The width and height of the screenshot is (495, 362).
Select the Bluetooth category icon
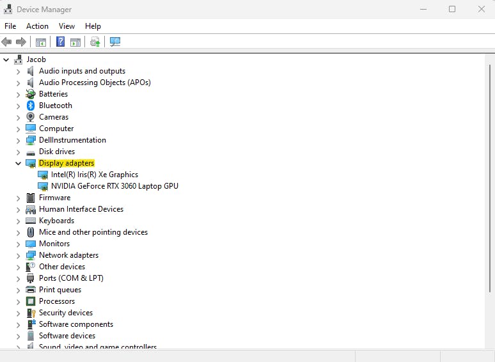pyautogui.click(x=31, y=106)
